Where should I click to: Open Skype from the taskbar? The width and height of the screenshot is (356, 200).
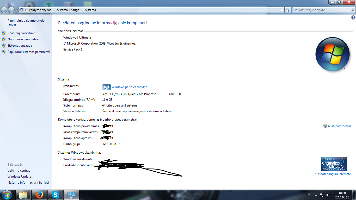55,195
